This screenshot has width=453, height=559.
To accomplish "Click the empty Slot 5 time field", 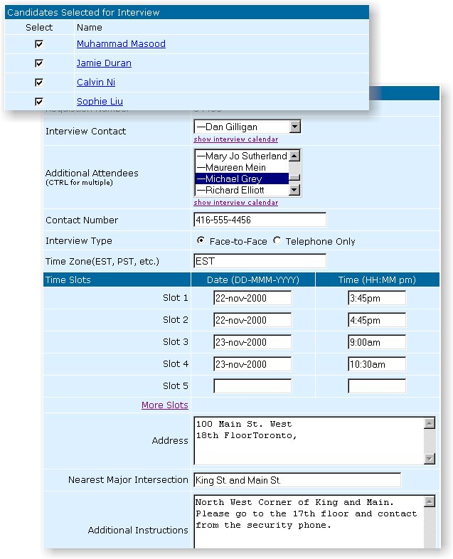I will [x=377, y=386].
